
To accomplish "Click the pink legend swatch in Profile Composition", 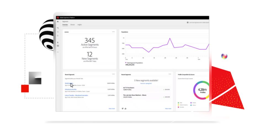I will (x=179, y=107).
